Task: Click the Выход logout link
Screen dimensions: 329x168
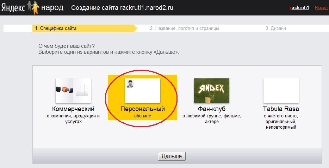Action: pyautogui.click(x=321, y=8)
